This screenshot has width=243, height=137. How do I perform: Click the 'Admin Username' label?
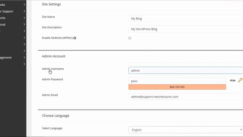pos(53,69)
